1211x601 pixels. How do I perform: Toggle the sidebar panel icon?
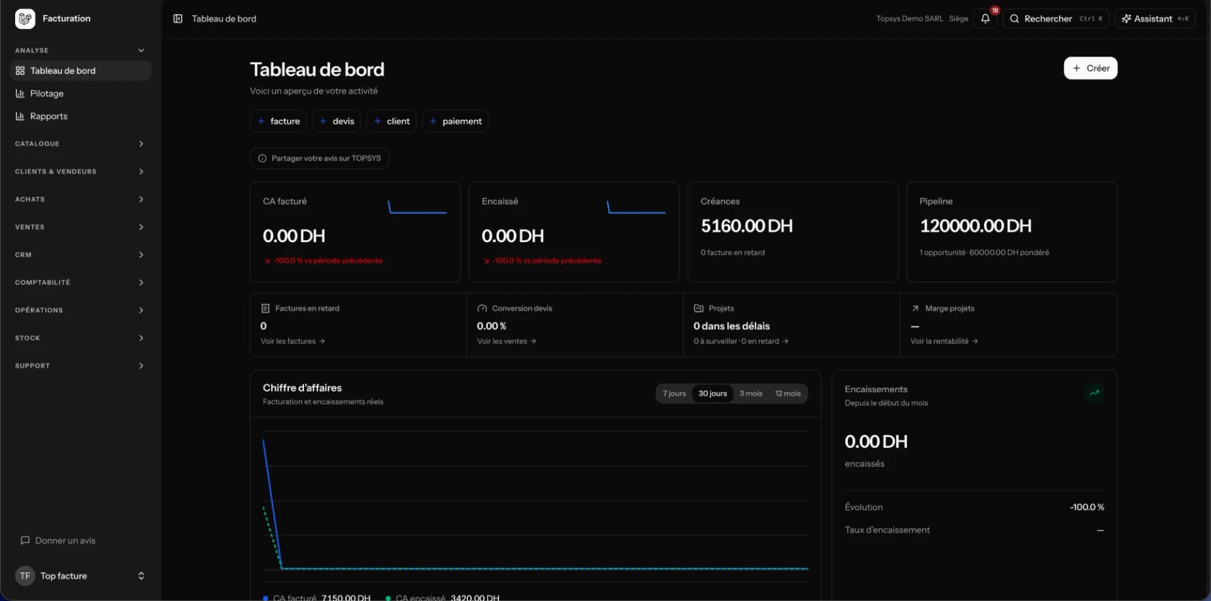click(x=178, y=19)
